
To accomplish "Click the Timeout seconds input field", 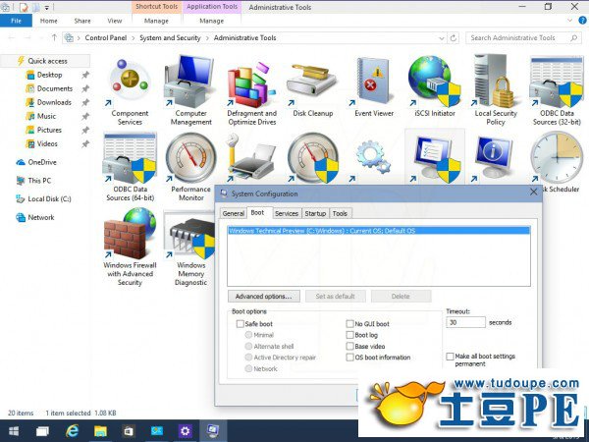I will tap(465, 322).
